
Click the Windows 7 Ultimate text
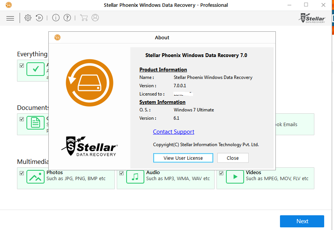click(194, 110)
